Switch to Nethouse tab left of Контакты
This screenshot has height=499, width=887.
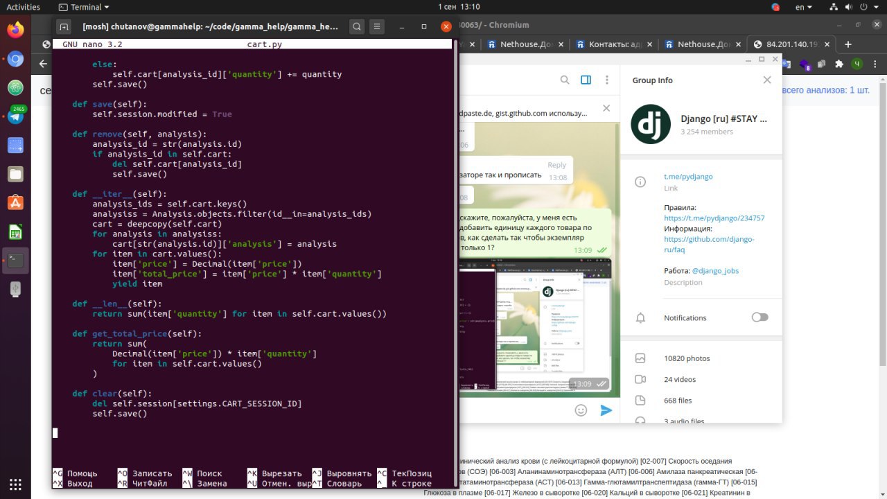tap(524, 44)
